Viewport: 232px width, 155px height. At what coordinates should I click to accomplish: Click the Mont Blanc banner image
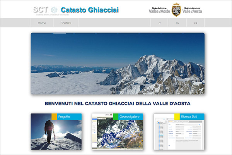(x=118, y=64)
